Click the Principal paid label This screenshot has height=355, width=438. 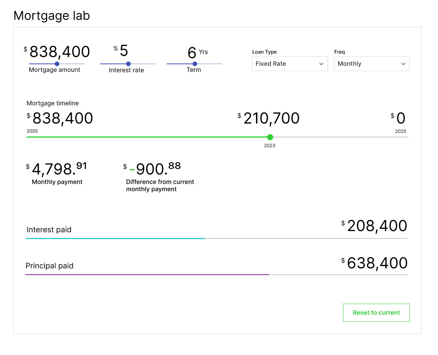click(x=49, y=266)
